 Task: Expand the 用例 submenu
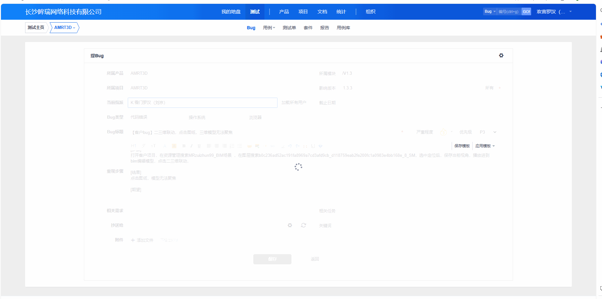269,28
